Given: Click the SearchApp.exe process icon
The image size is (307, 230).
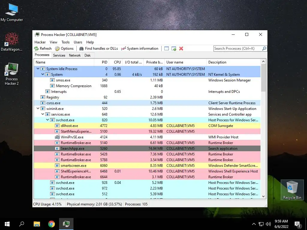Looking at the screenshot, I should point(57,149).
